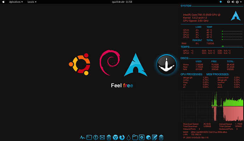Viewport: 244px width, 141px height.
Task: Click the volume speaker icon in top bar
Action: [233, 2]
